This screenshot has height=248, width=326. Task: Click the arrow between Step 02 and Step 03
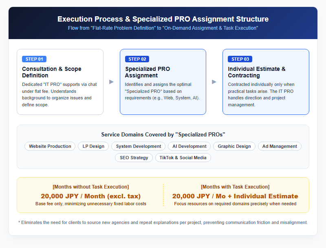214,82
